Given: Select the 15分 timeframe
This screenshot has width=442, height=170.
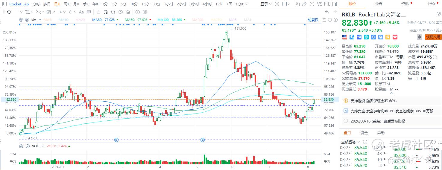Looking at the screenshot, I should [x=145, y=4].
